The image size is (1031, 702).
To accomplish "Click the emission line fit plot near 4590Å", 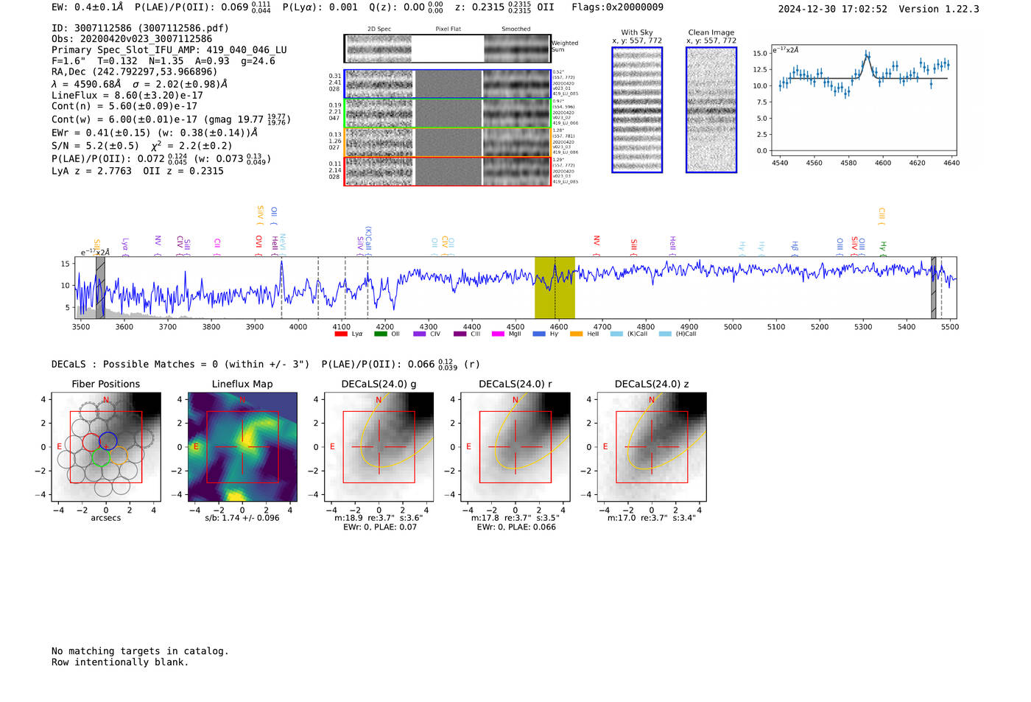I will click(864, 100).
